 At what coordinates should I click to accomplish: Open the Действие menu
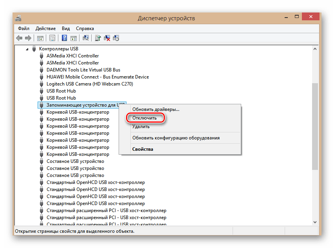tap(45, 29)
